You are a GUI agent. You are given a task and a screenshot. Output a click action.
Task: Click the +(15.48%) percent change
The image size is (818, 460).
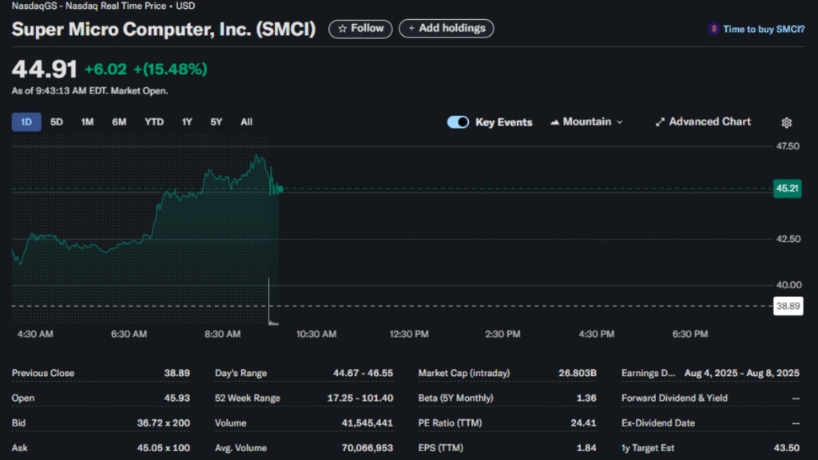170,69
